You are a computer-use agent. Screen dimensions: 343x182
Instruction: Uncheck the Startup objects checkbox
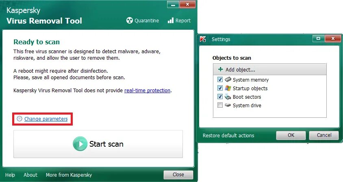click(x=220, y=88)
